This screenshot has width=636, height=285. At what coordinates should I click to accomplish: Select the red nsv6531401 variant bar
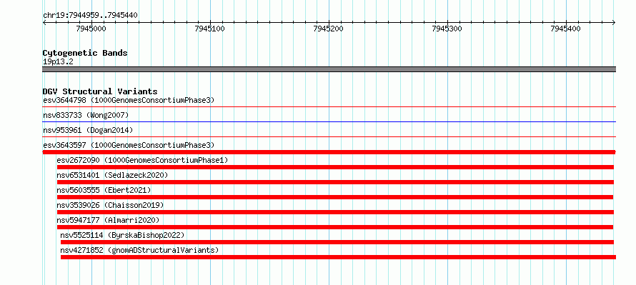(x=335, y=182)
